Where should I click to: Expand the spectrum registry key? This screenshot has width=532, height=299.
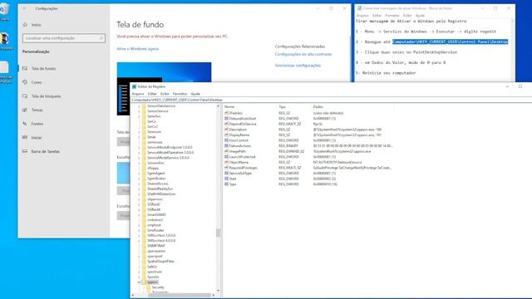coord(139,272)
